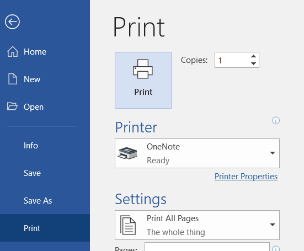This screenshot has width=304, height=251.
Task: Click the info icon beside Printer heading
Action: pos(276,120)
